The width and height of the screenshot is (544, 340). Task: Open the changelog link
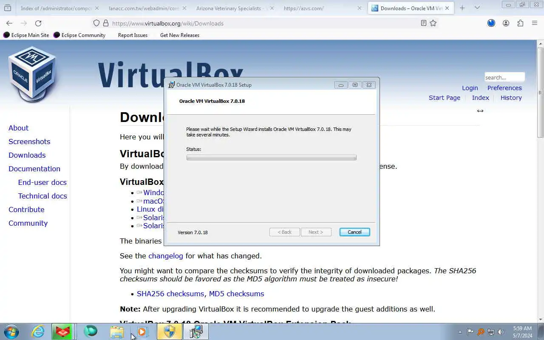[x=166, y=256]
